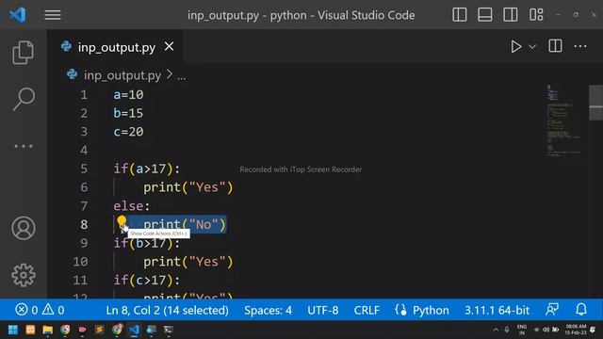
Task: Change file encoding UTF-8
Action: (322, 310)
